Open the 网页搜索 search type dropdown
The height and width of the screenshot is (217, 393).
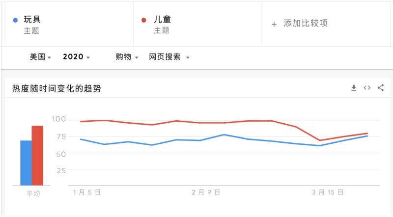(x=169, y=57)
